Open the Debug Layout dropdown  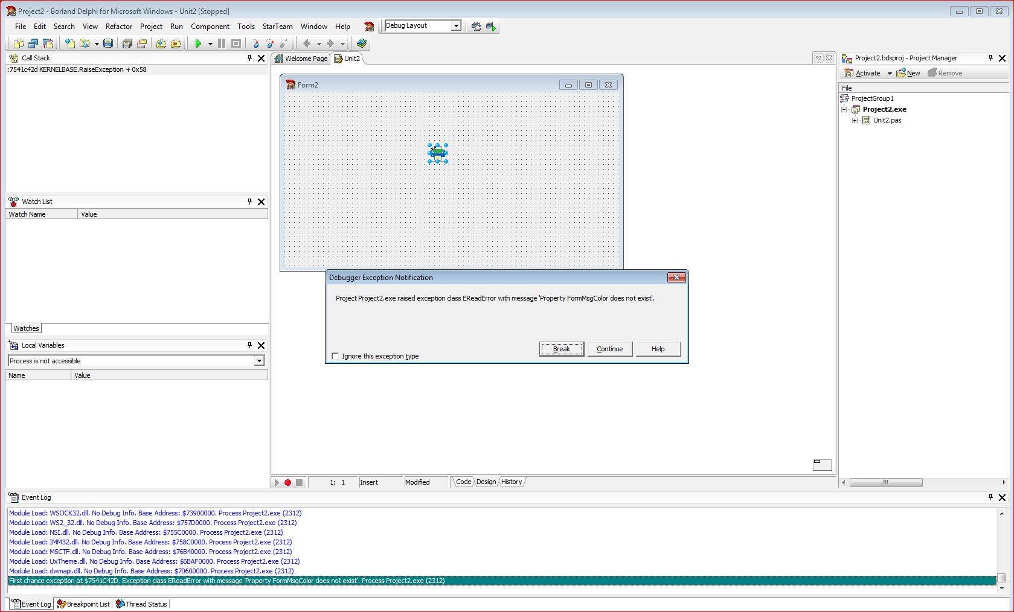tap(456, 25)
